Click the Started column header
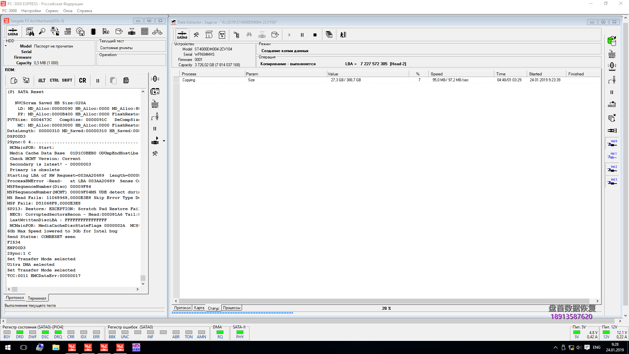The width and height of the screenshot is (629, 354). point(546,74)
